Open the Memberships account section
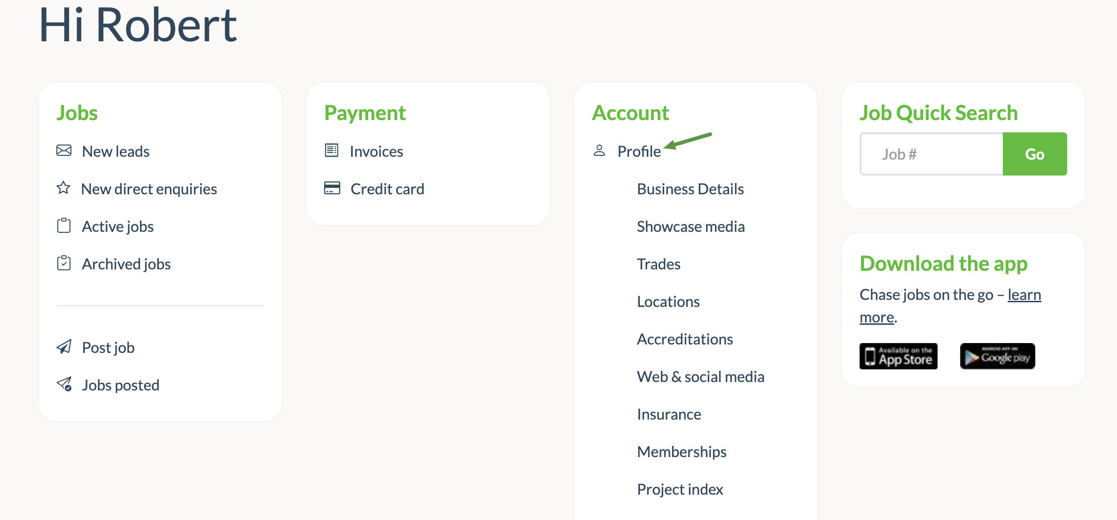The height and width of the screenshot is (520, 1117). pyautogui.click(x=682, y=452)
